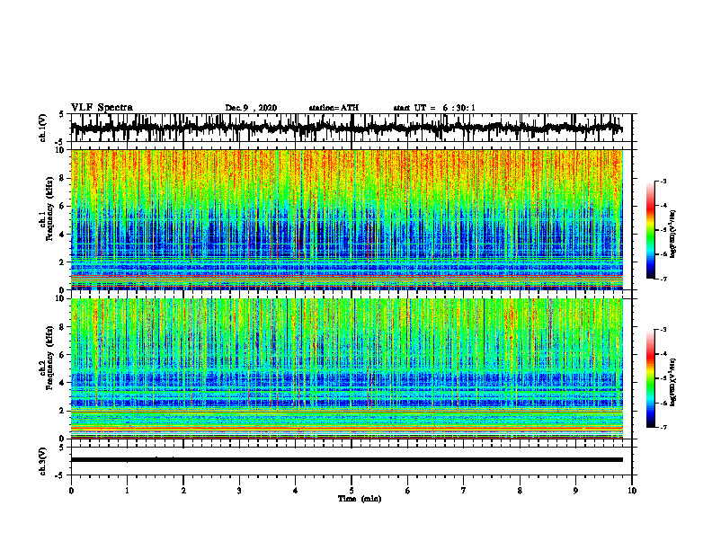
Task: Click the "5" tick on ch.1(V) axis
Action: tap(61, 114)
